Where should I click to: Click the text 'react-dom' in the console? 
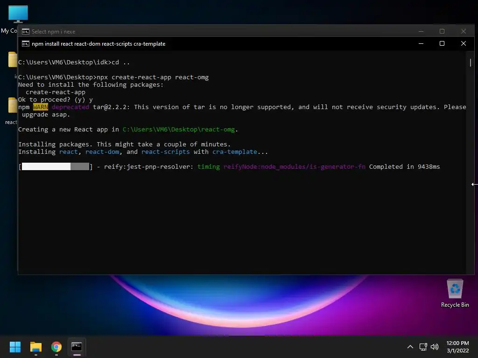102,151
